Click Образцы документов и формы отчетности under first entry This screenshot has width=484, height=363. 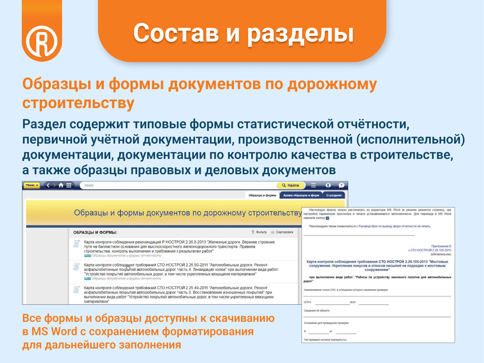coord(126,256)
